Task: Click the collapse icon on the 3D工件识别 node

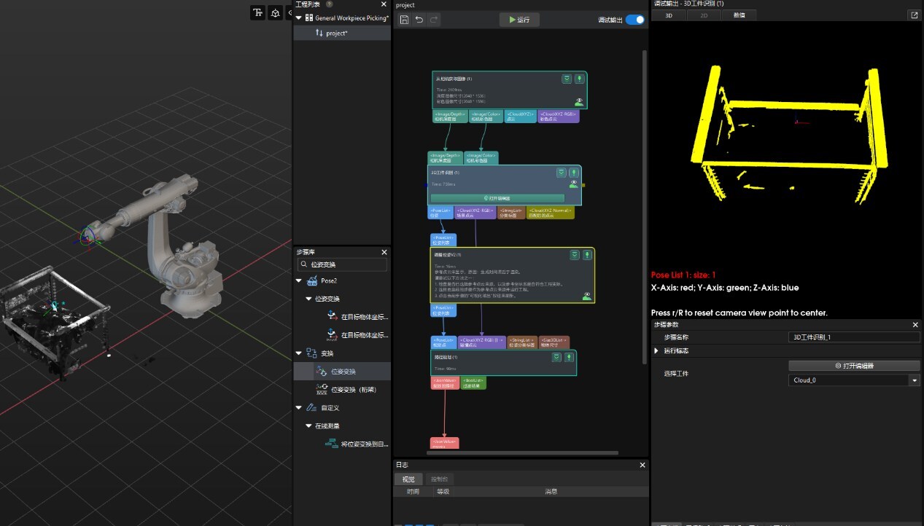Action: pyautogui.click(x=561, y=173)
